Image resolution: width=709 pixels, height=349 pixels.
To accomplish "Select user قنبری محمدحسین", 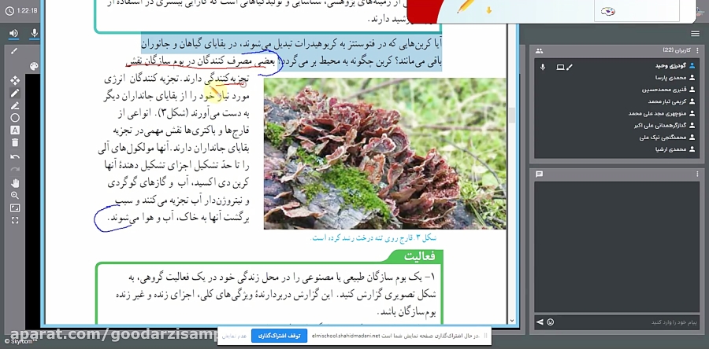I will [x=617, y=90].
